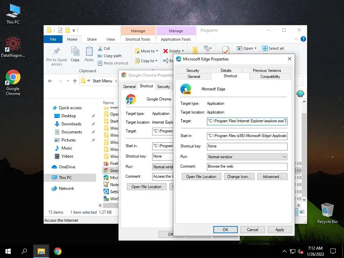This screenshot has height=258, width=344.
Task: Click the Advanced button
Action: click(272, 177)
